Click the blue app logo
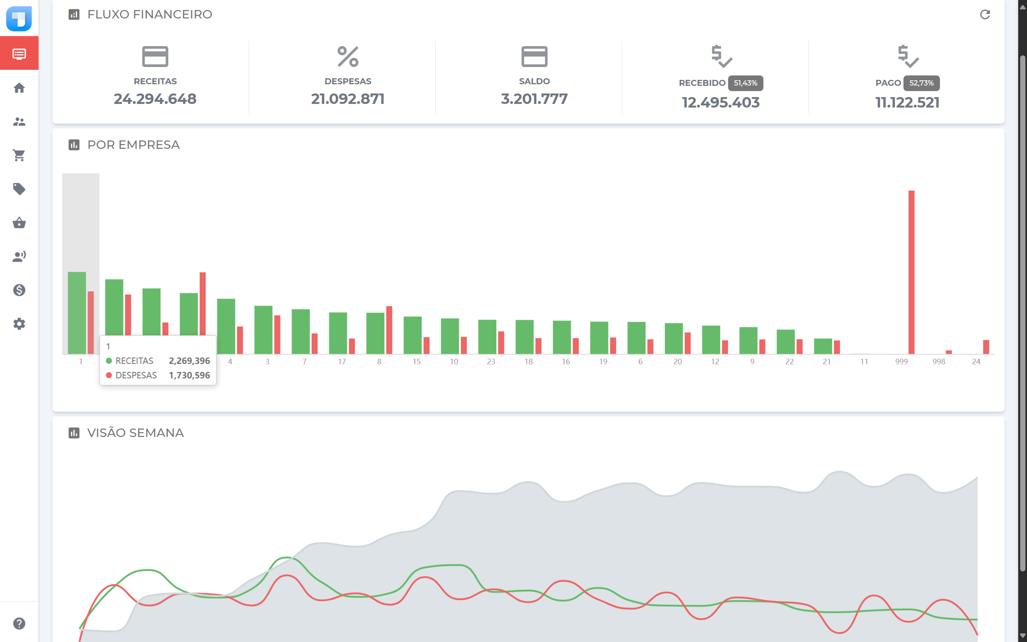1027x642 pixels. pos(19,19)
